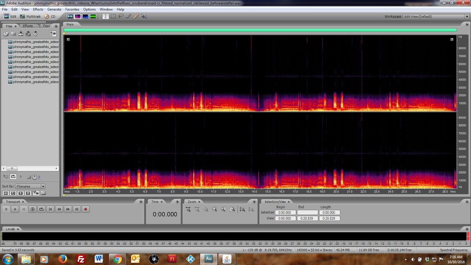Toggle Full Path display button
The width and height of the screenshot is (471, 265).
tap(43, 193)
